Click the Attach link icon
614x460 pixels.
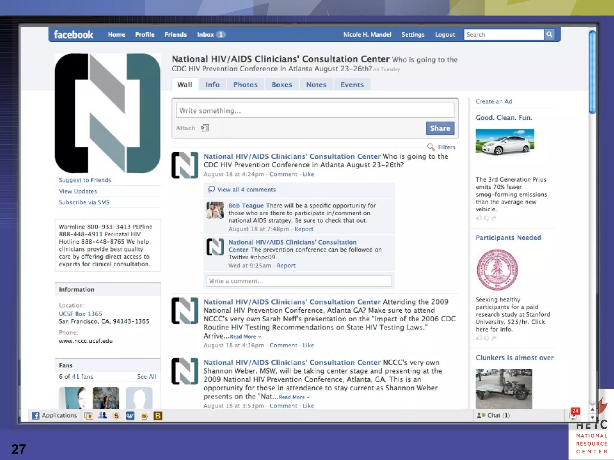(x=205, y=128)
